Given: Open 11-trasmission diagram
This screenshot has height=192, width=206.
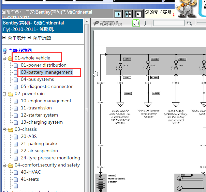Looking at the screenshot, I should [x=36, y=108].
